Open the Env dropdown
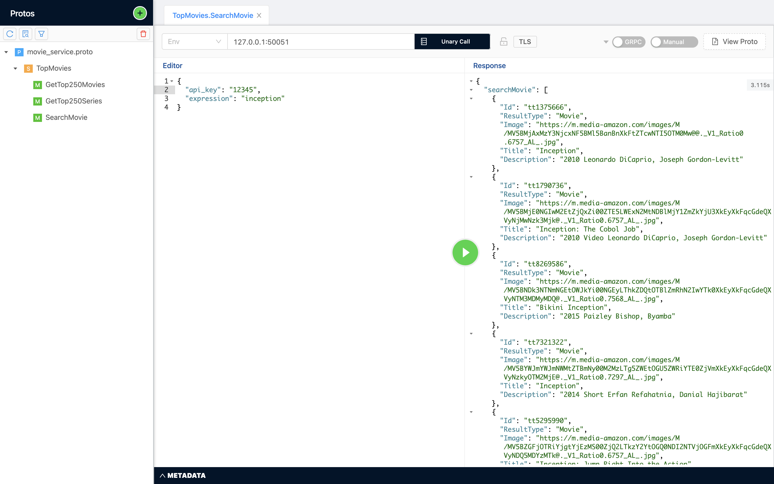The height and width of the screenshot is (484, 774). point(195,41)
